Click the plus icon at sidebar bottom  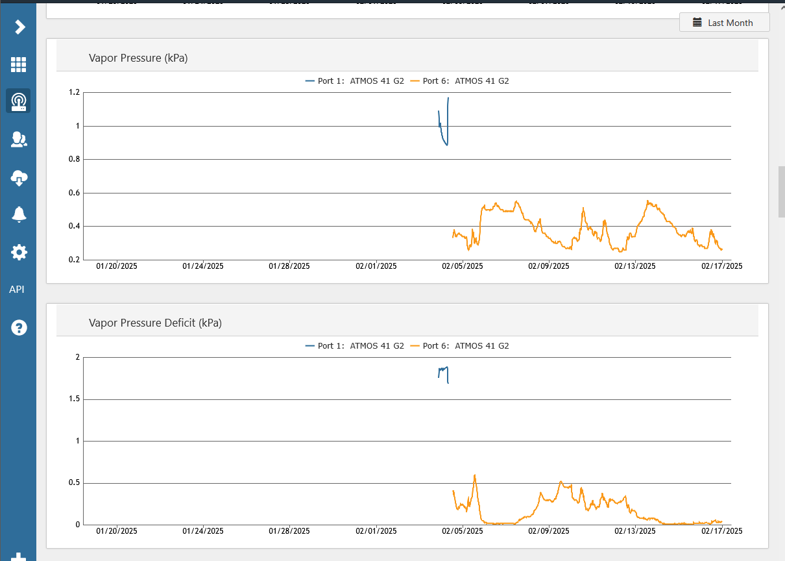pyautogui.click(x=19, y=556)
